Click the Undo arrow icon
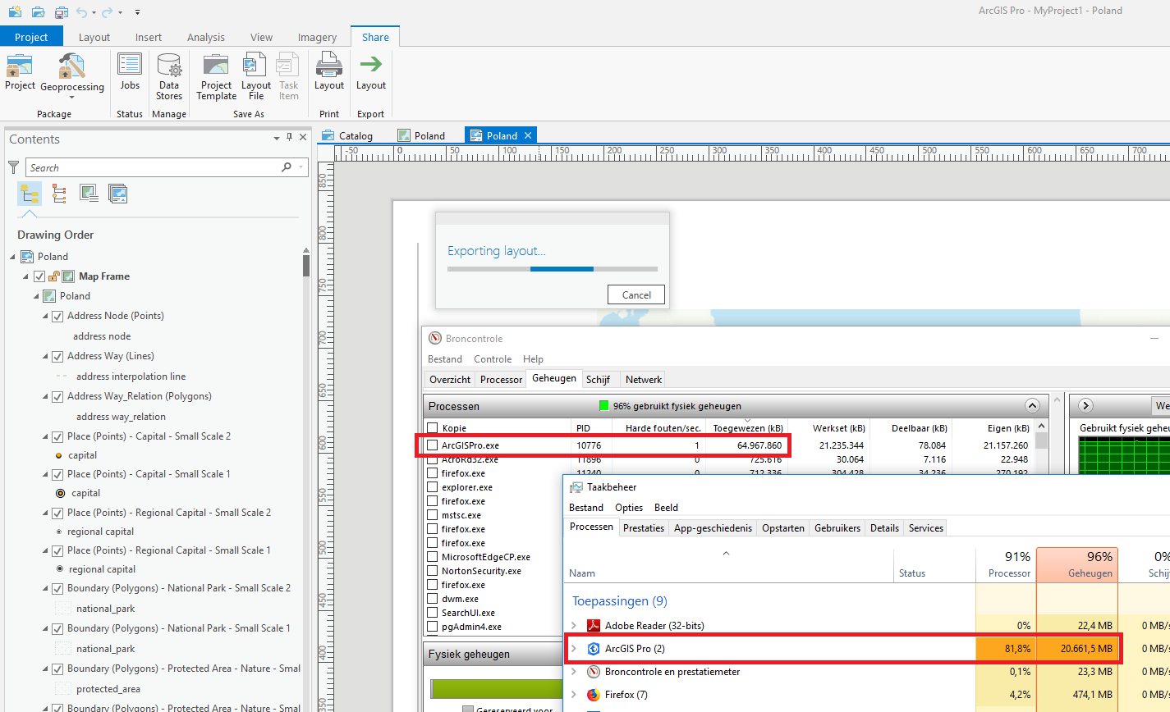The height and width of the screenshot is (712, 1170). [x=82, y=12]
